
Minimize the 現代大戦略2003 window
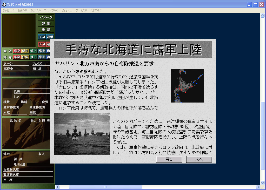[x=249, y=5]
